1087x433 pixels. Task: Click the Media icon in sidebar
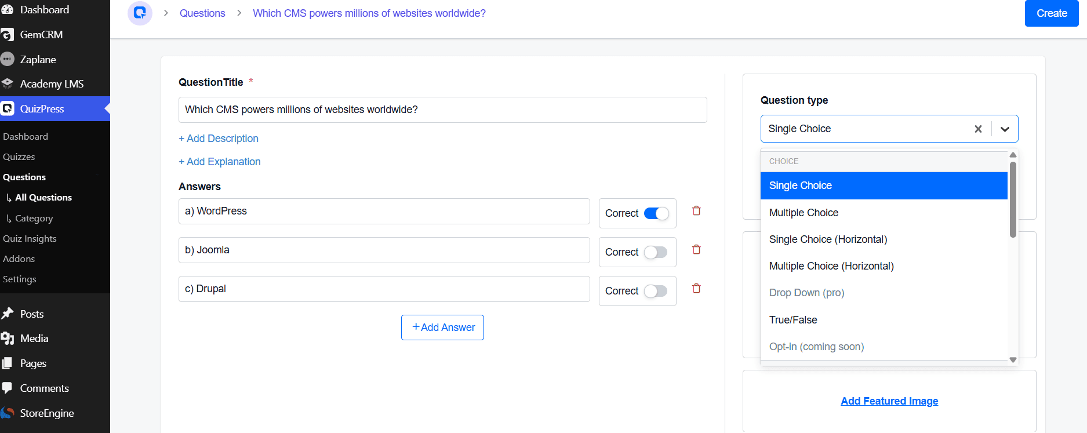(8, 339)
